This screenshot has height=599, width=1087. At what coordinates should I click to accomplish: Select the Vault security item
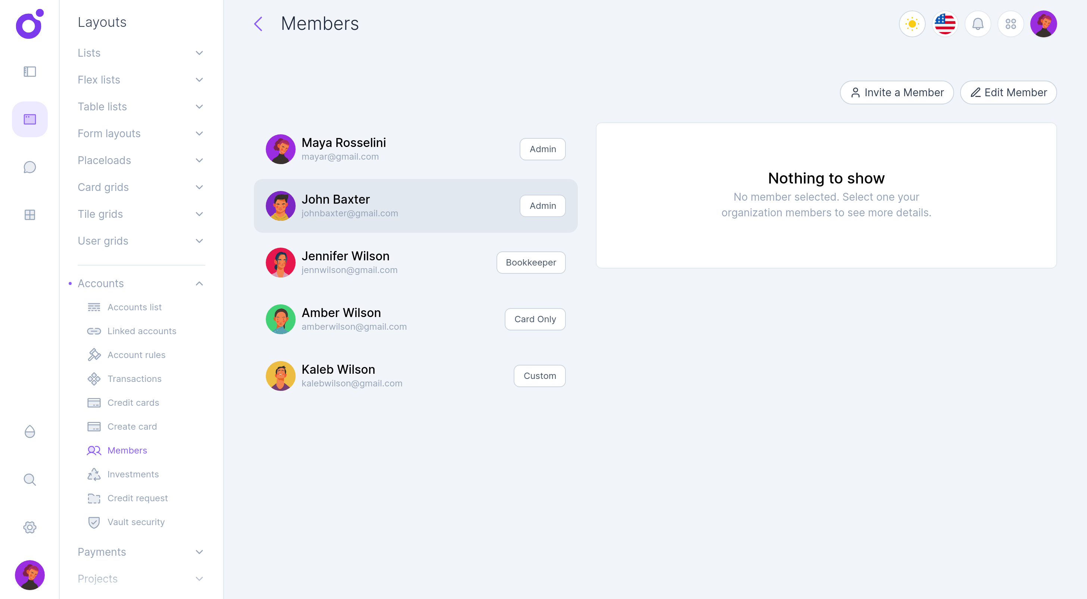(136, 522)
